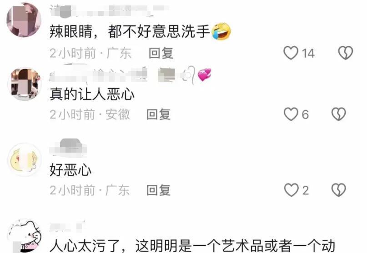Like the 辣眼睛 comment with 14 likes
Viewport: 372px width, 253px height.
point(291,53)
